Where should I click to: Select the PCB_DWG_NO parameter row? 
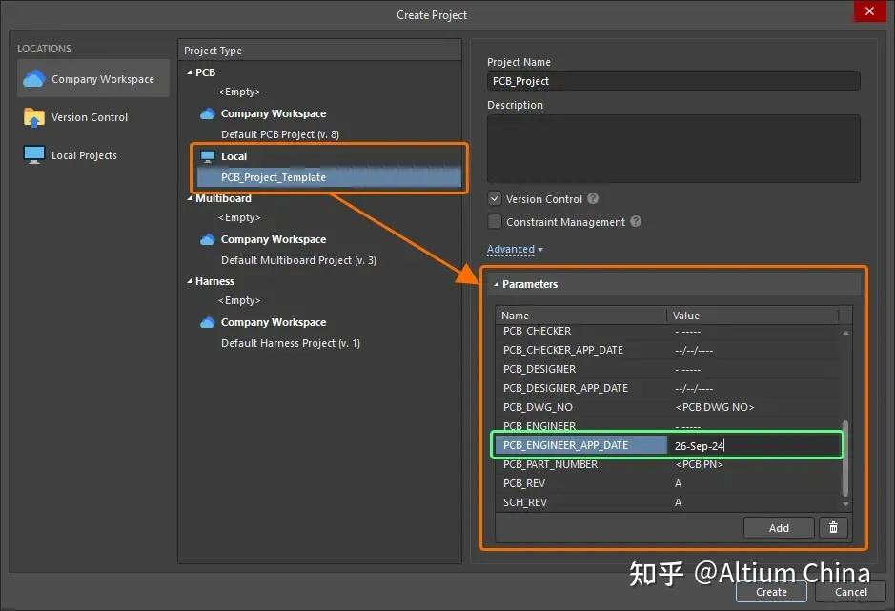[668, 407]
